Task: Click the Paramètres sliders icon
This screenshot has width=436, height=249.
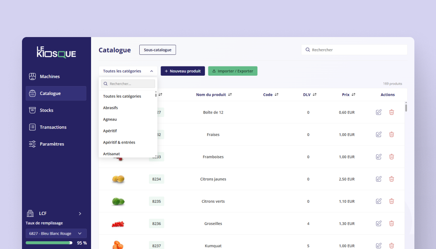Action: click(x=32, y=144)
